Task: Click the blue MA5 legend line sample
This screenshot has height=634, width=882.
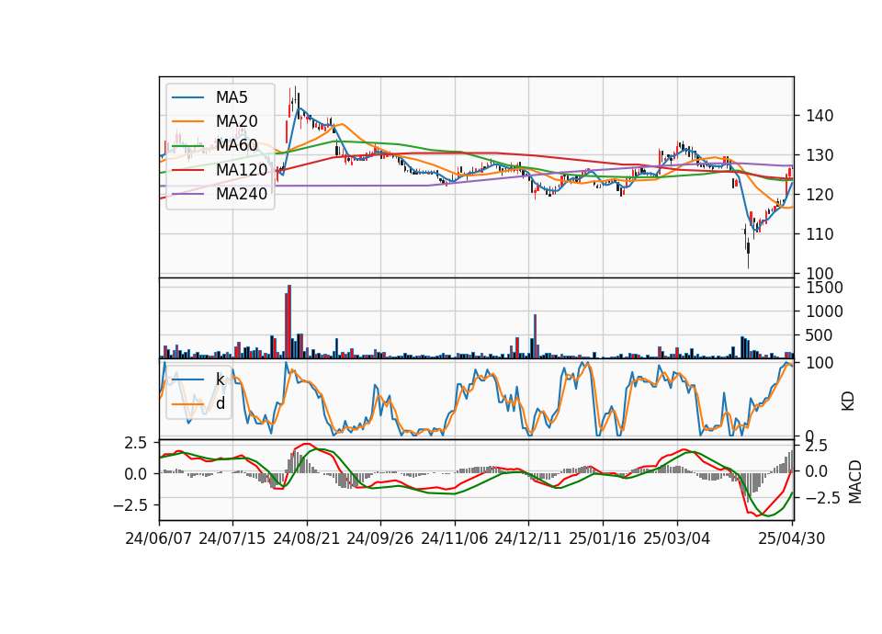Action: (187, 97)
